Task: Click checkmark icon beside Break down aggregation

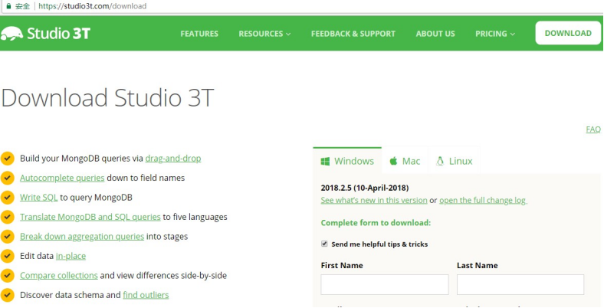Action: 8,236
